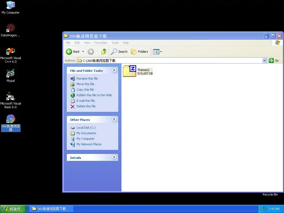The width and height of the screenshot is (284, 213).
Task: Open the View menu
Action: coord(87,43)
